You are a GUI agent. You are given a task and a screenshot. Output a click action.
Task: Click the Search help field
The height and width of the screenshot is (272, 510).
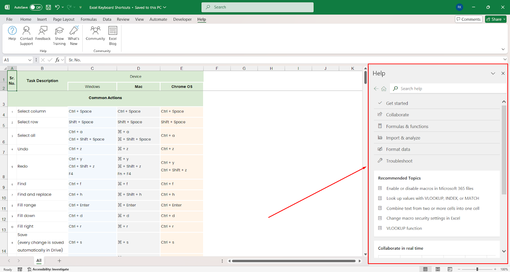point(448,89)
